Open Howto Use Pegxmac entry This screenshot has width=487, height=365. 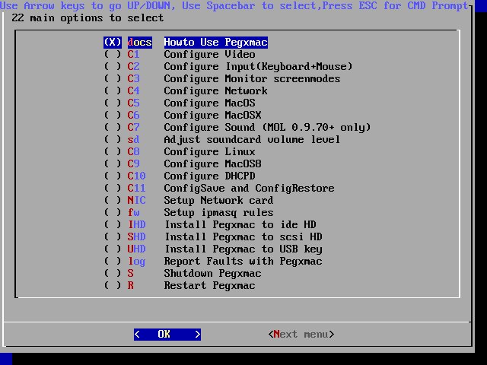216,43
